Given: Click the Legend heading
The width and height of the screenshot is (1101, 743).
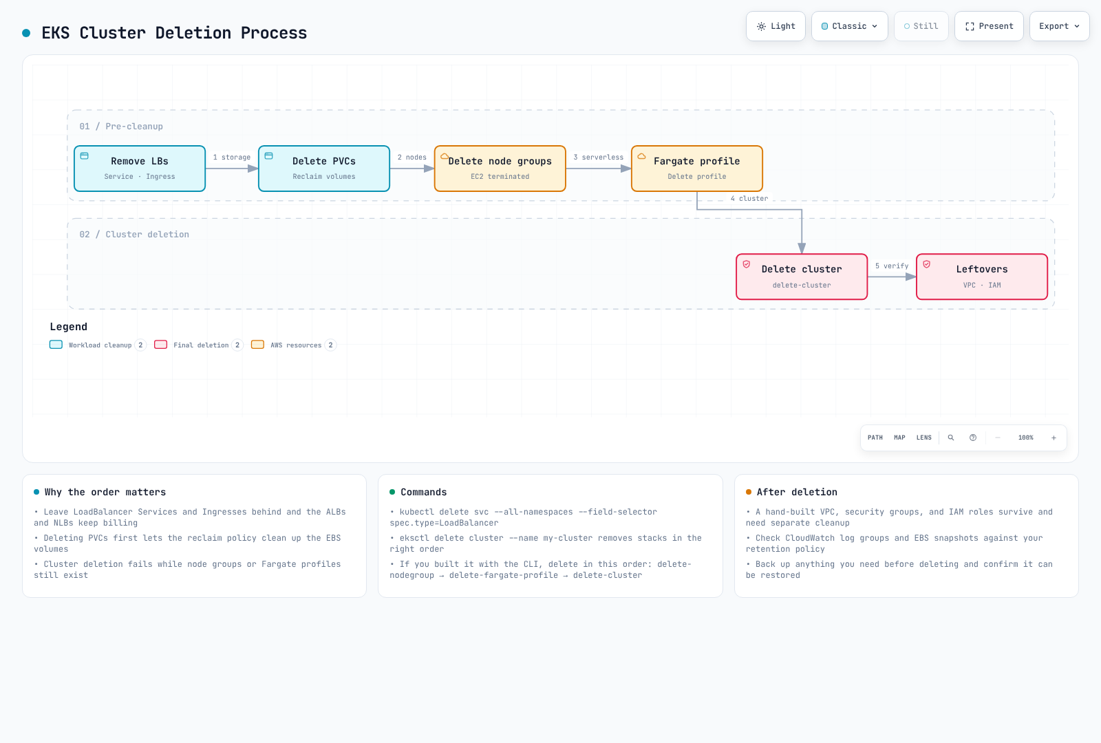Looking at the screenshot, I should click(x=69, y=327).
